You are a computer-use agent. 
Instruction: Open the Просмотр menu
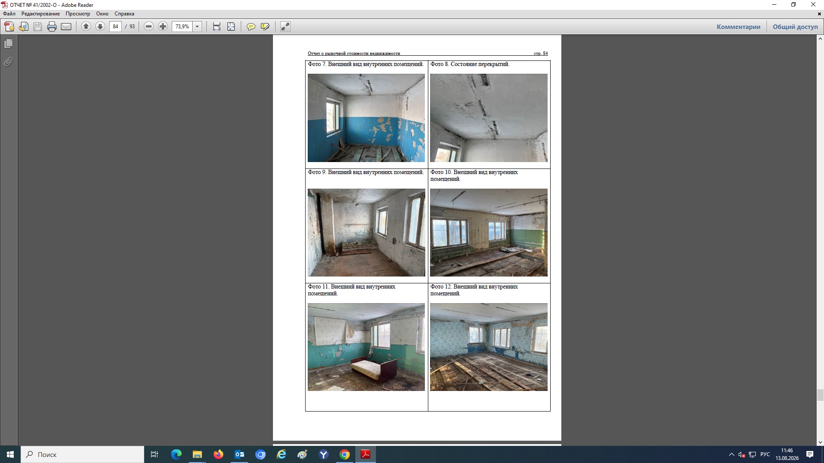(78, 14)
